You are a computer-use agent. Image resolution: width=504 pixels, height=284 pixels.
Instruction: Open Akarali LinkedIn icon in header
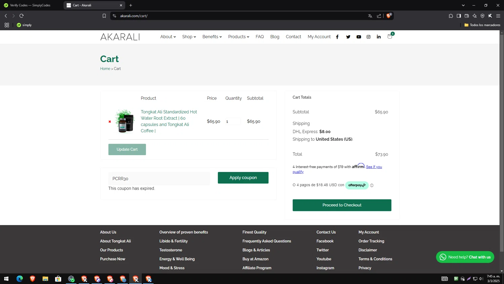point(379,37)
